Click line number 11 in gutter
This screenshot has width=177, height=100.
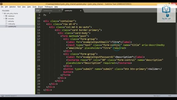pos(39,21)
